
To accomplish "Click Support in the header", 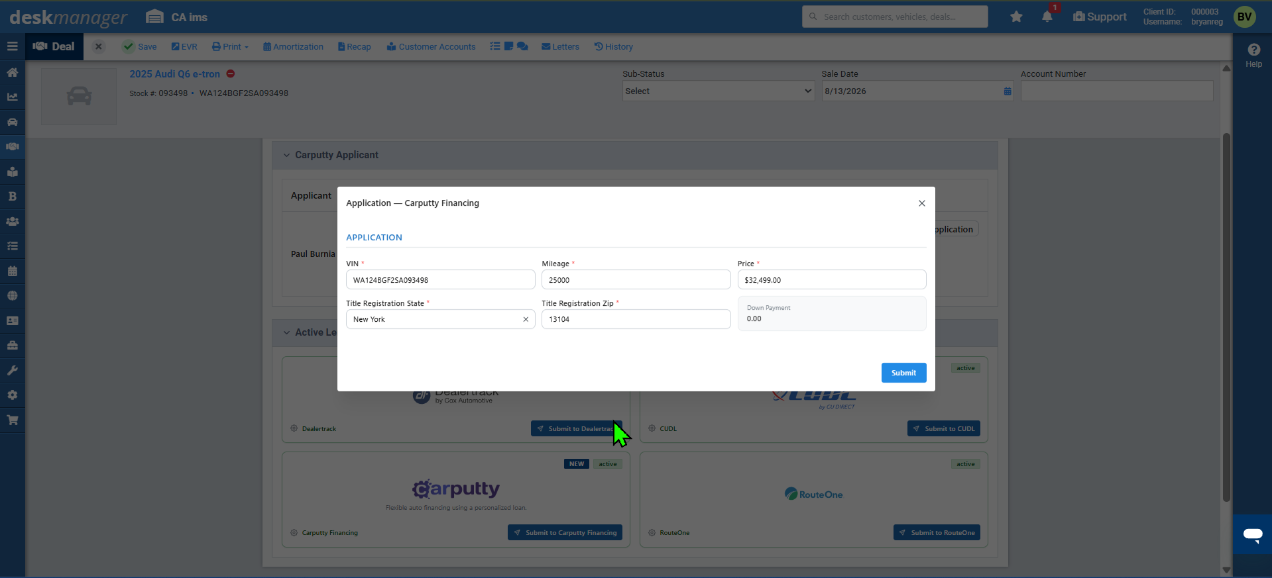I will (x=1100, y=17).
